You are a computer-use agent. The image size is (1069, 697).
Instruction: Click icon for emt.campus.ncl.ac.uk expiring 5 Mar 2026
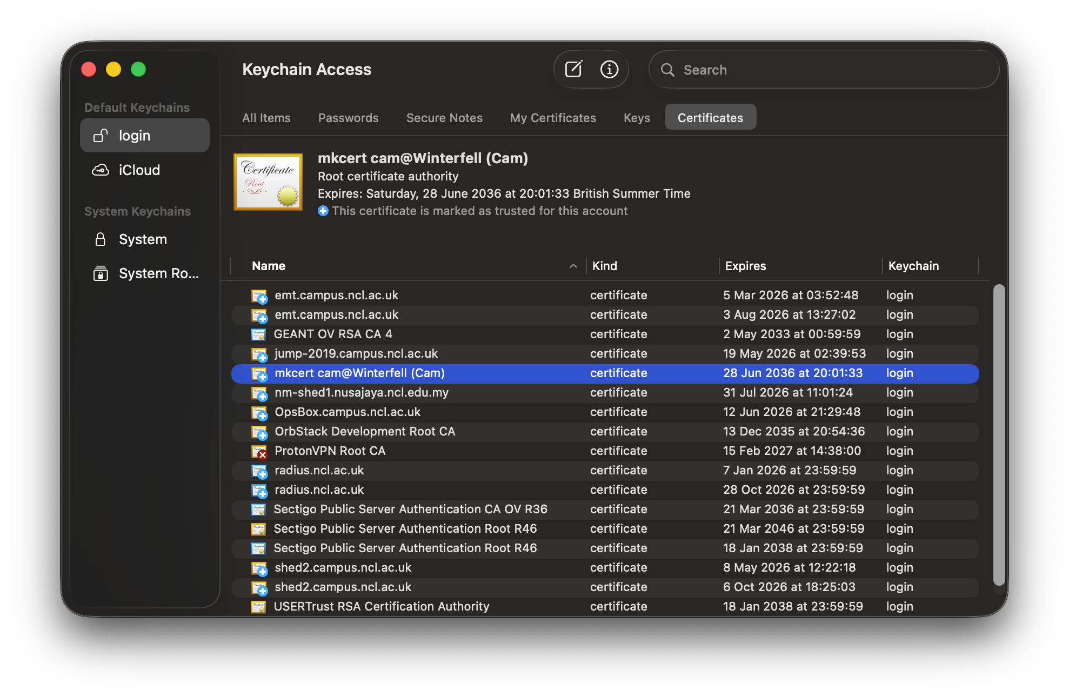tap(259, 296)
